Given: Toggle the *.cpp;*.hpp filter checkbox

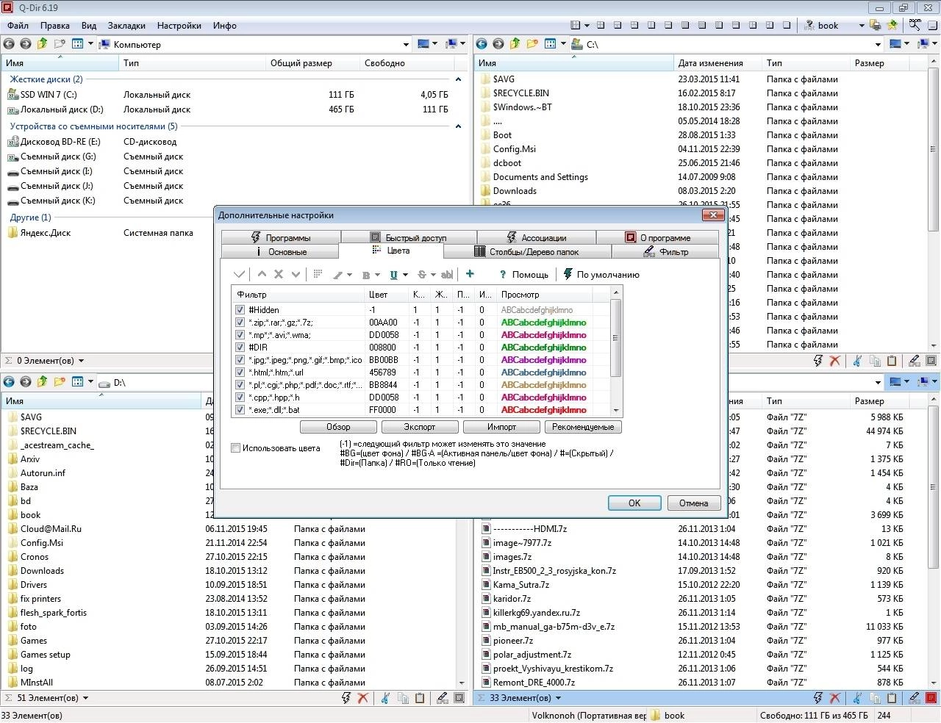Looking at the screenshot, I should point(240,398).
